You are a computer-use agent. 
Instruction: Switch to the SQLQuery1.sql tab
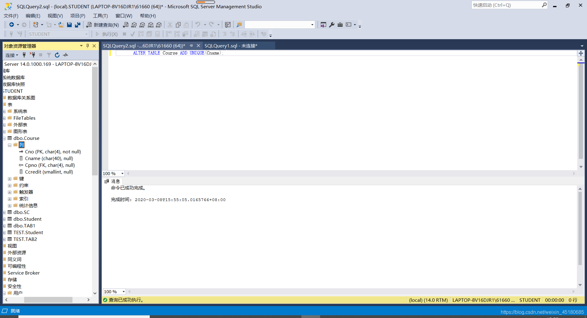(231, 46)
